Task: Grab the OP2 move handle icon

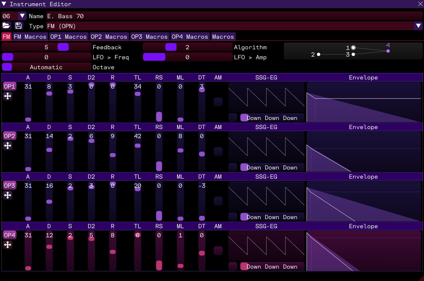Action: [x=8, y=146]
